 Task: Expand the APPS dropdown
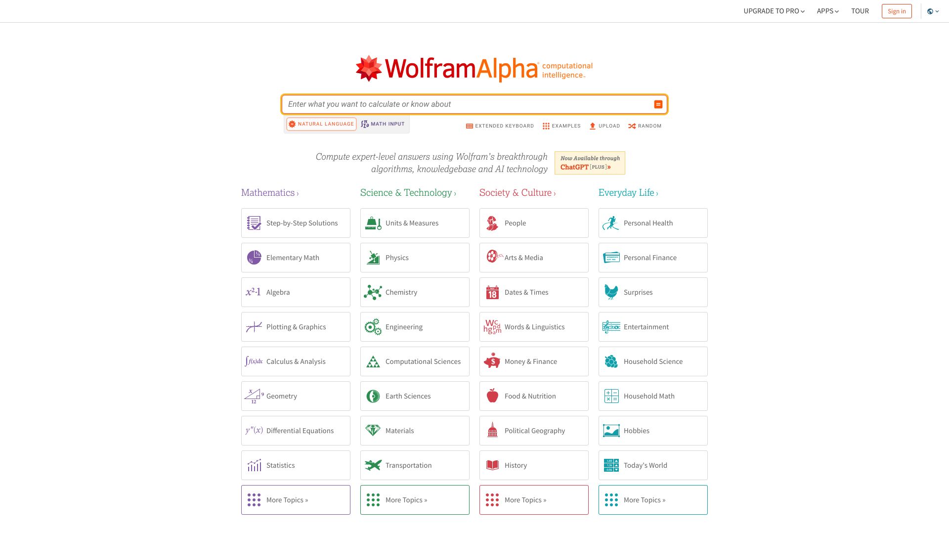[x=826, y=11]
